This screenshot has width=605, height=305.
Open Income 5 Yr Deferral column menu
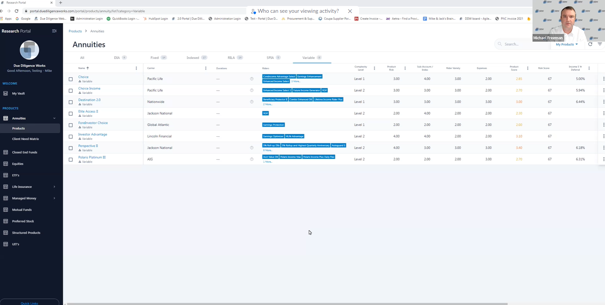589,68
